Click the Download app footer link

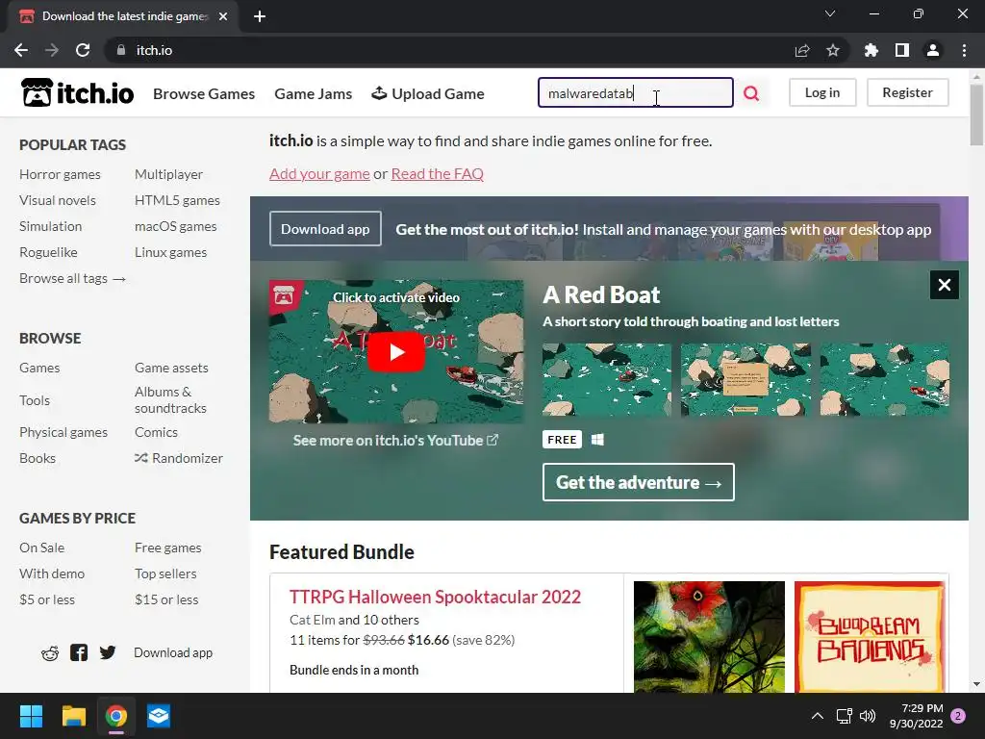click(x=173, y=653)
